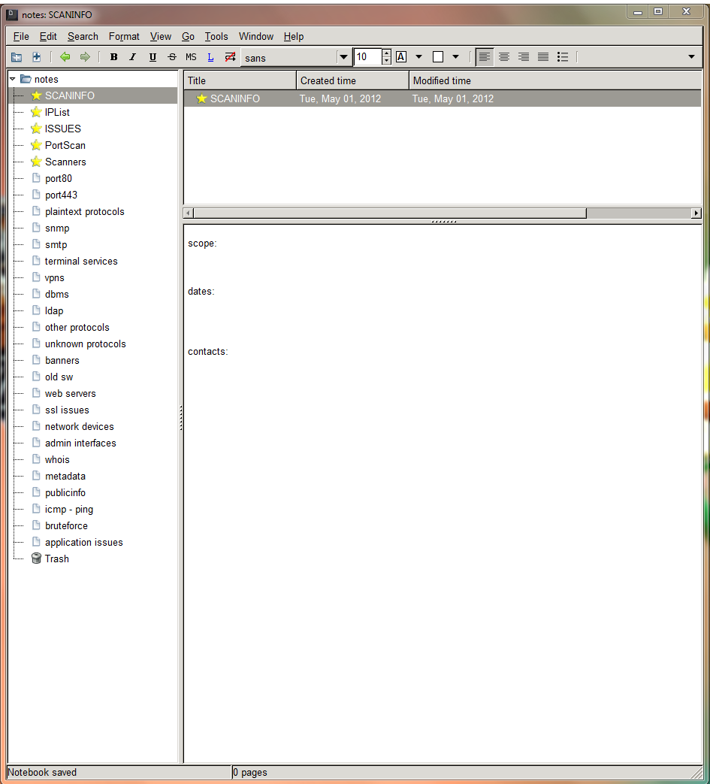
Task: Justify text alignment
Action: pos(543,57)
